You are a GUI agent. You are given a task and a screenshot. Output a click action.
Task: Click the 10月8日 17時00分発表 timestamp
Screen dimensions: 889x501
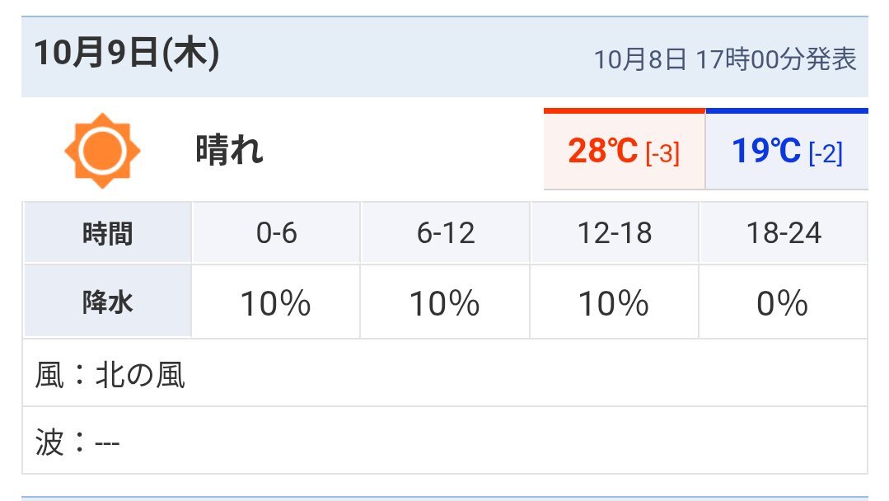(725, 59)
